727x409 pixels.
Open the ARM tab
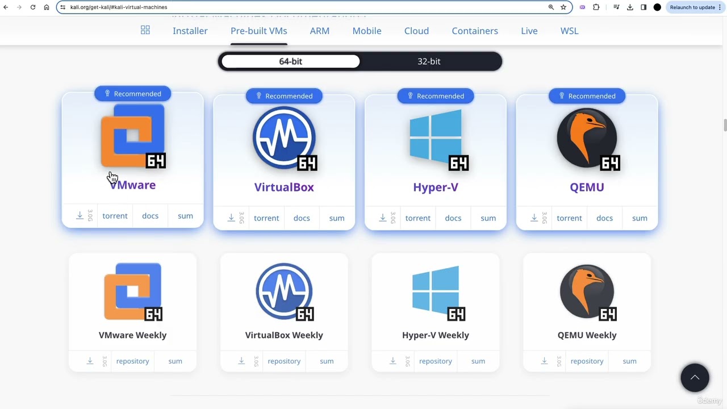click(x=320, y=31)
